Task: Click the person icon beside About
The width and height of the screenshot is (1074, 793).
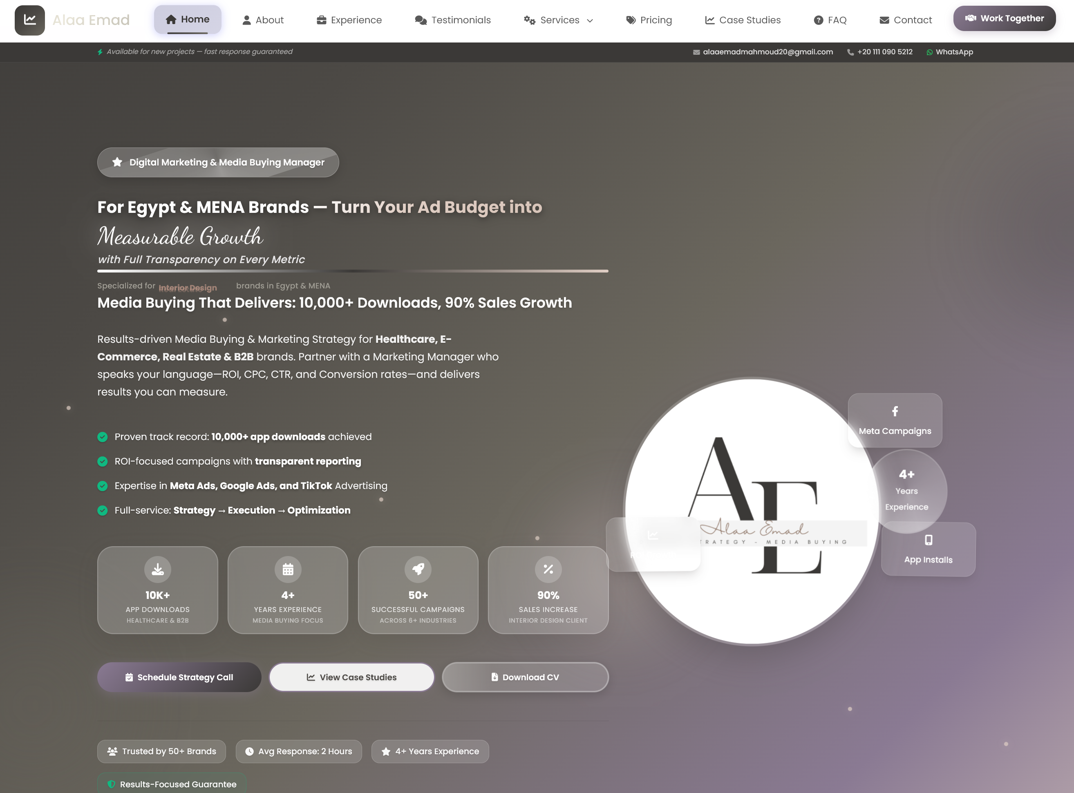Action: coord(247,20)
